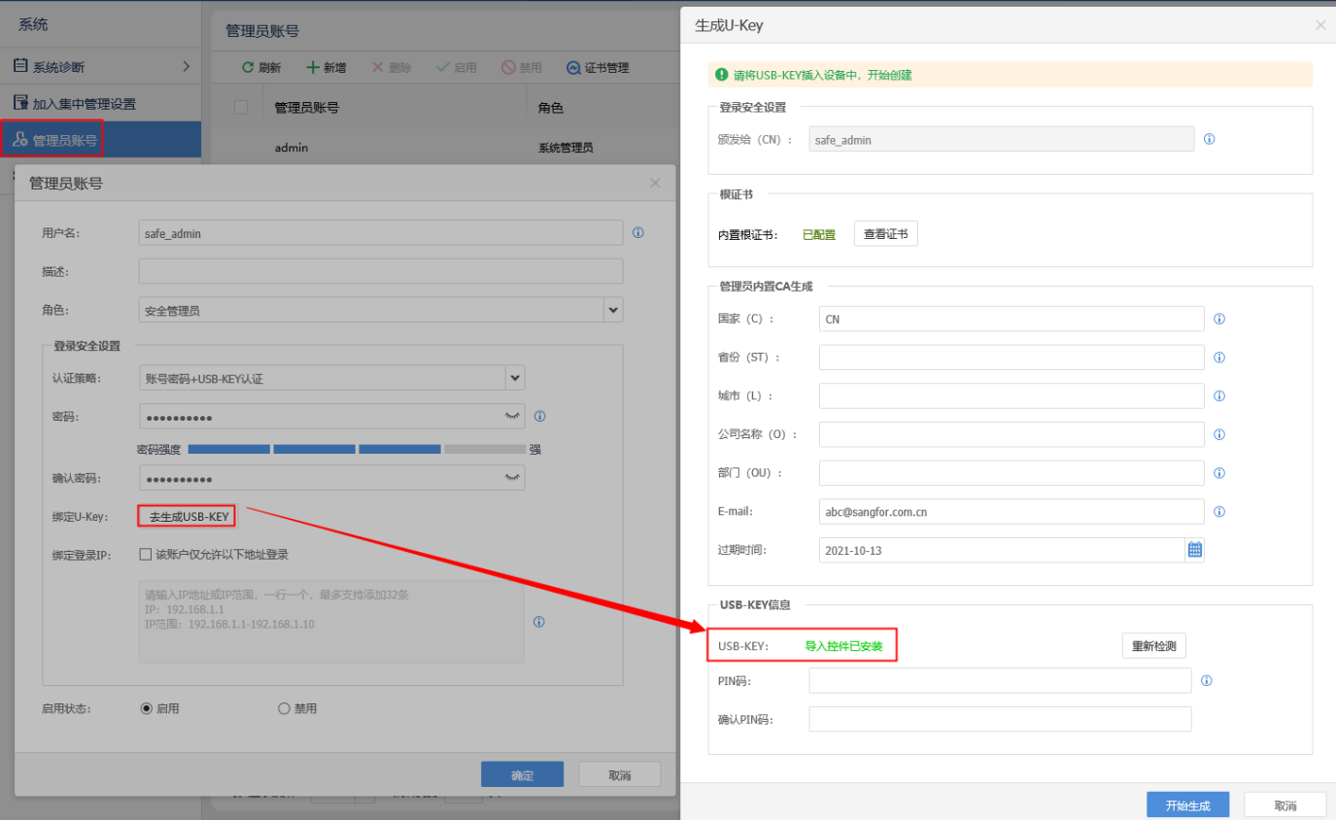The width and height of the screenshot is (1336, 821).
Task: Select the 禁用 radio button
Action: click(x=285, y=708)
